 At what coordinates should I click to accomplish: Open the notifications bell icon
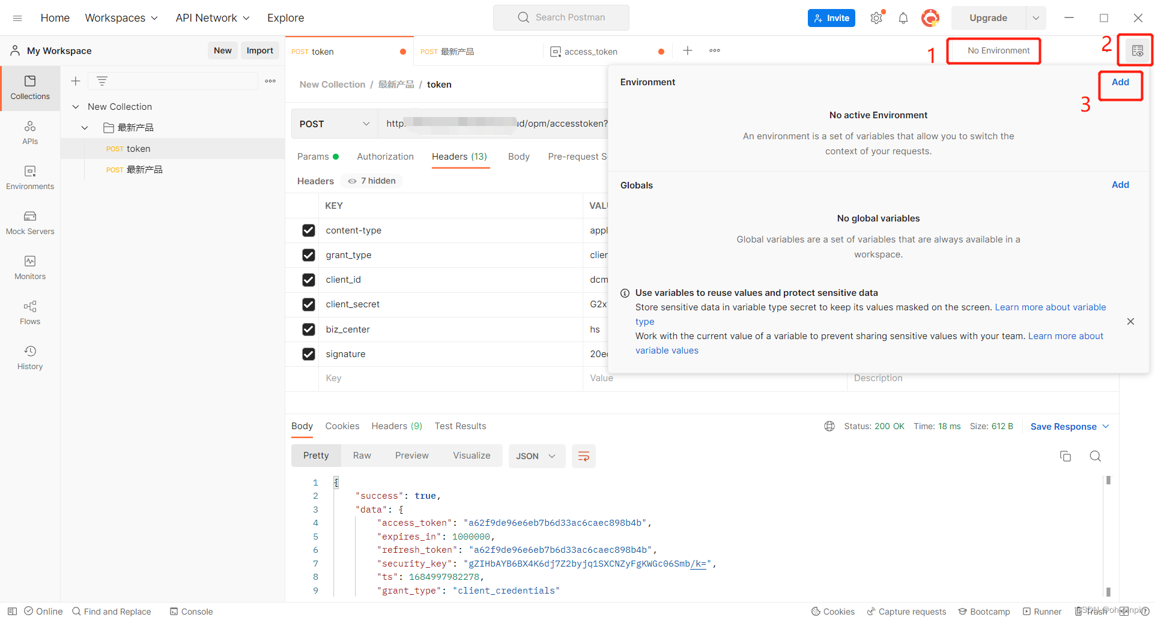903,18
